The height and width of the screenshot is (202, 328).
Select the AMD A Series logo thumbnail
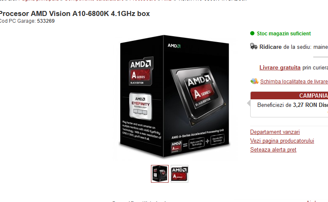click(x=180, y=174)
